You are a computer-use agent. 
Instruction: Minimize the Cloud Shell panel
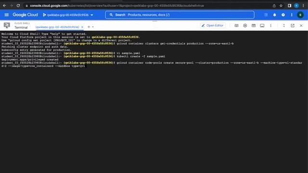tap(284, 25)
